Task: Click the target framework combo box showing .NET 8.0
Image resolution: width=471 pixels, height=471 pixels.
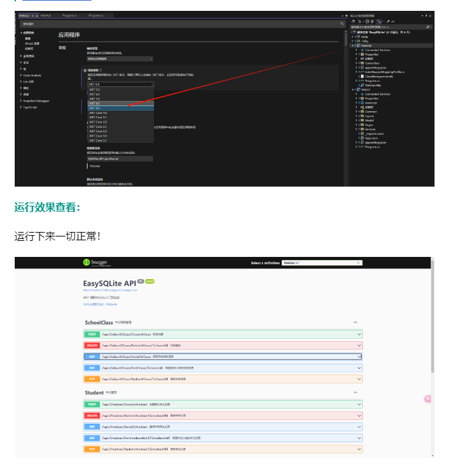Action: coord(121,84)
